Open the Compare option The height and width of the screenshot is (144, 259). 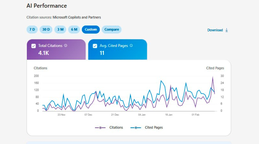[x=112, y=29]
